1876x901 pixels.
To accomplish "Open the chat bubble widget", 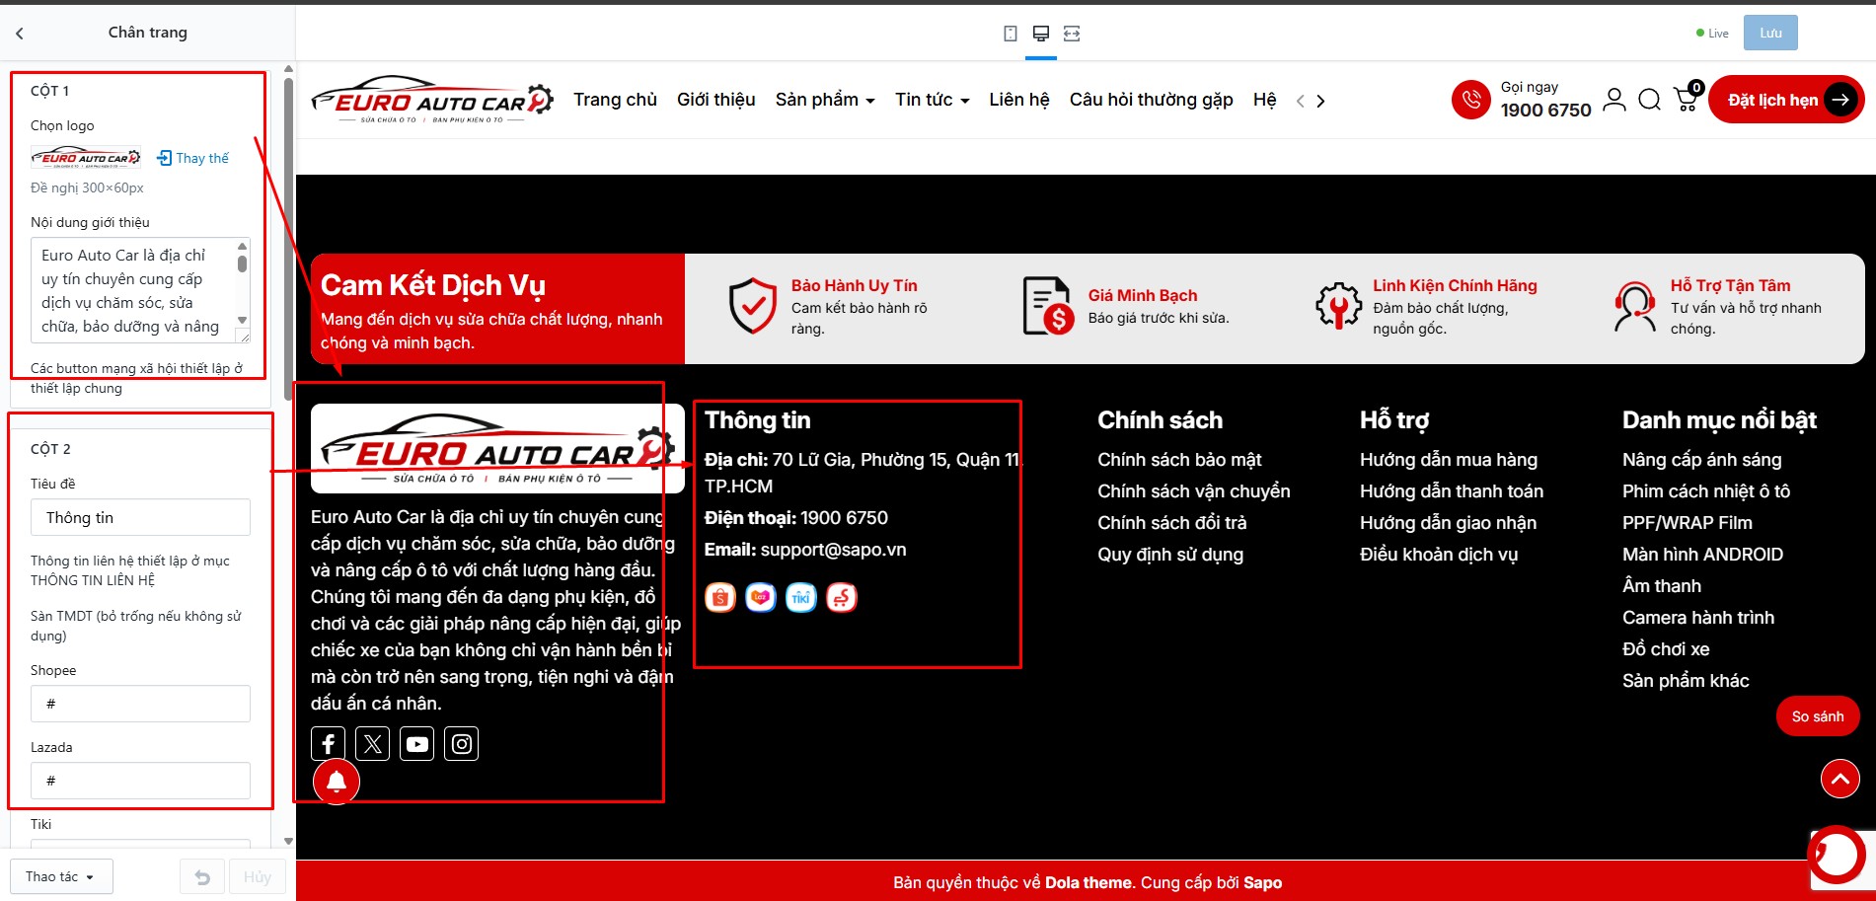I will click(x=1837, y=856).
